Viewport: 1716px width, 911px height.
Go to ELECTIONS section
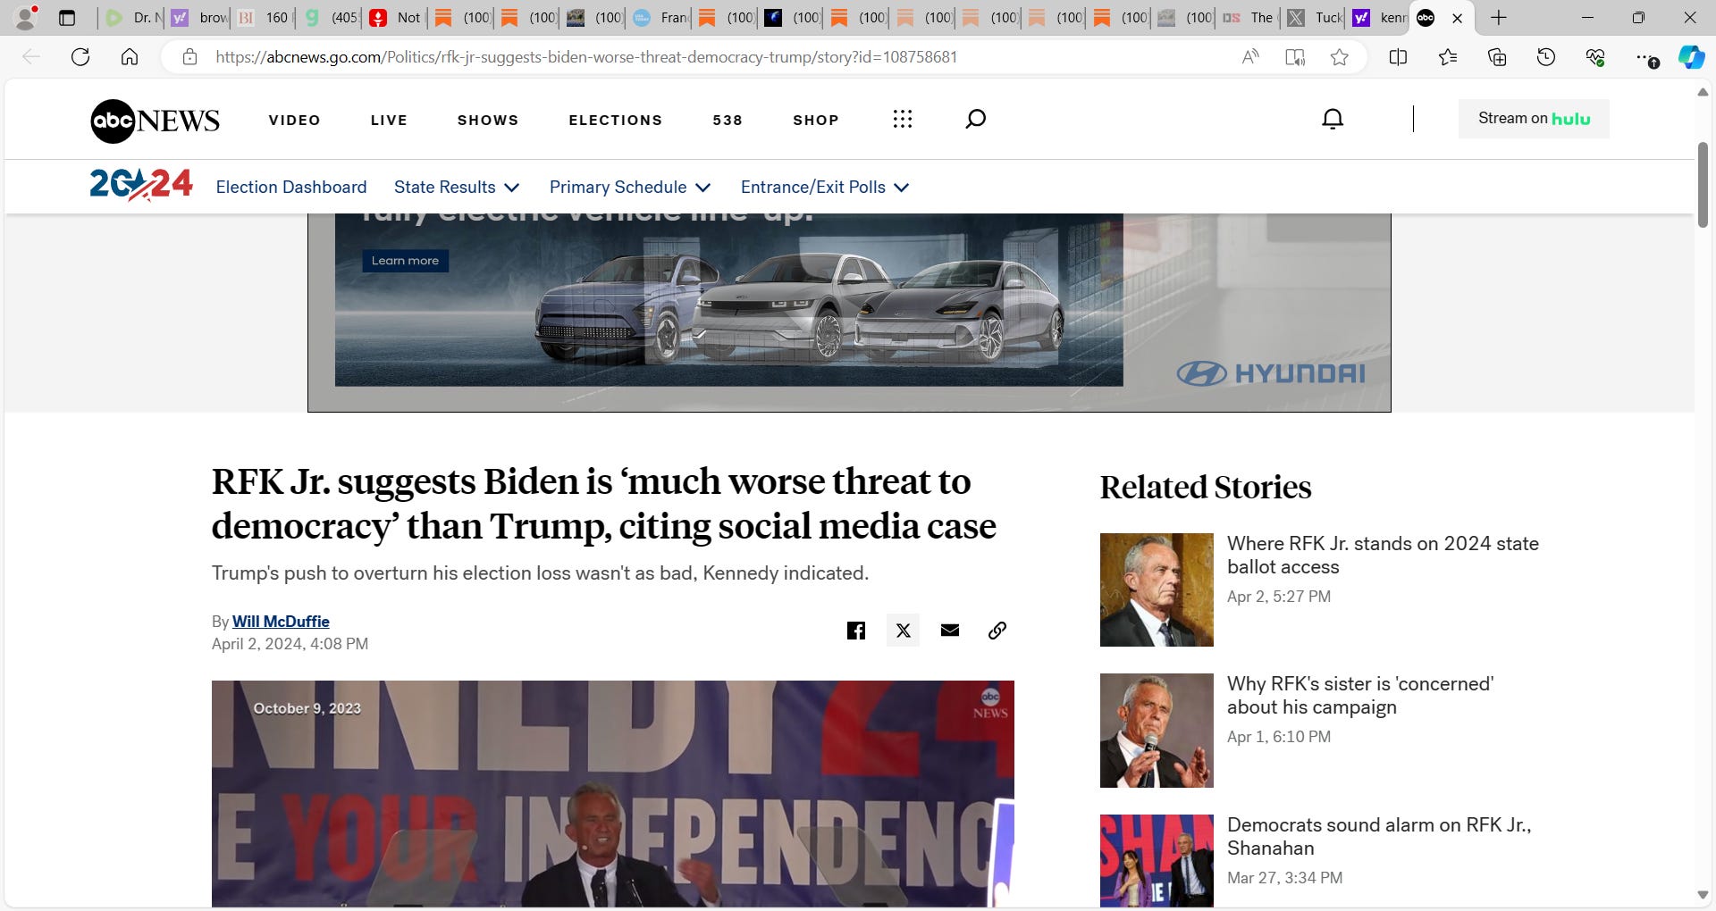[616, 120]
